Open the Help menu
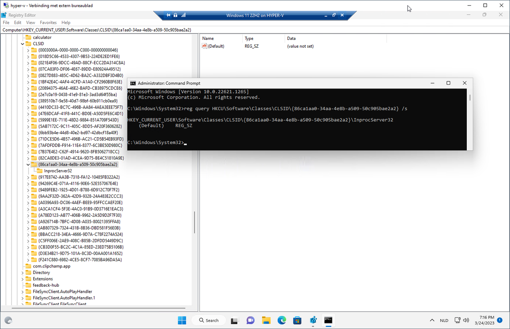This screenshot has height=329, width=510. point(66,23)
